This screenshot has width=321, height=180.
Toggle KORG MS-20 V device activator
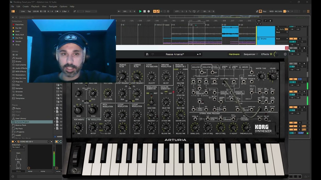pyautogui.click(x=13, y=141)
